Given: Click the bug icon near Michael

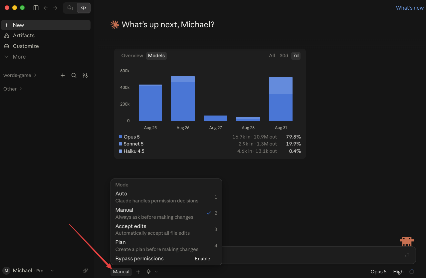Looking at the screenshot, I should pos(86,271).
